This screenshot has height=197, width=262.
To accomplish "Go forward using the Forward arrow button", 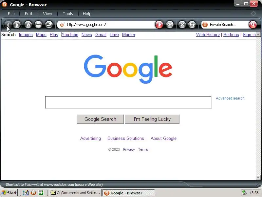I will point(17,25).
